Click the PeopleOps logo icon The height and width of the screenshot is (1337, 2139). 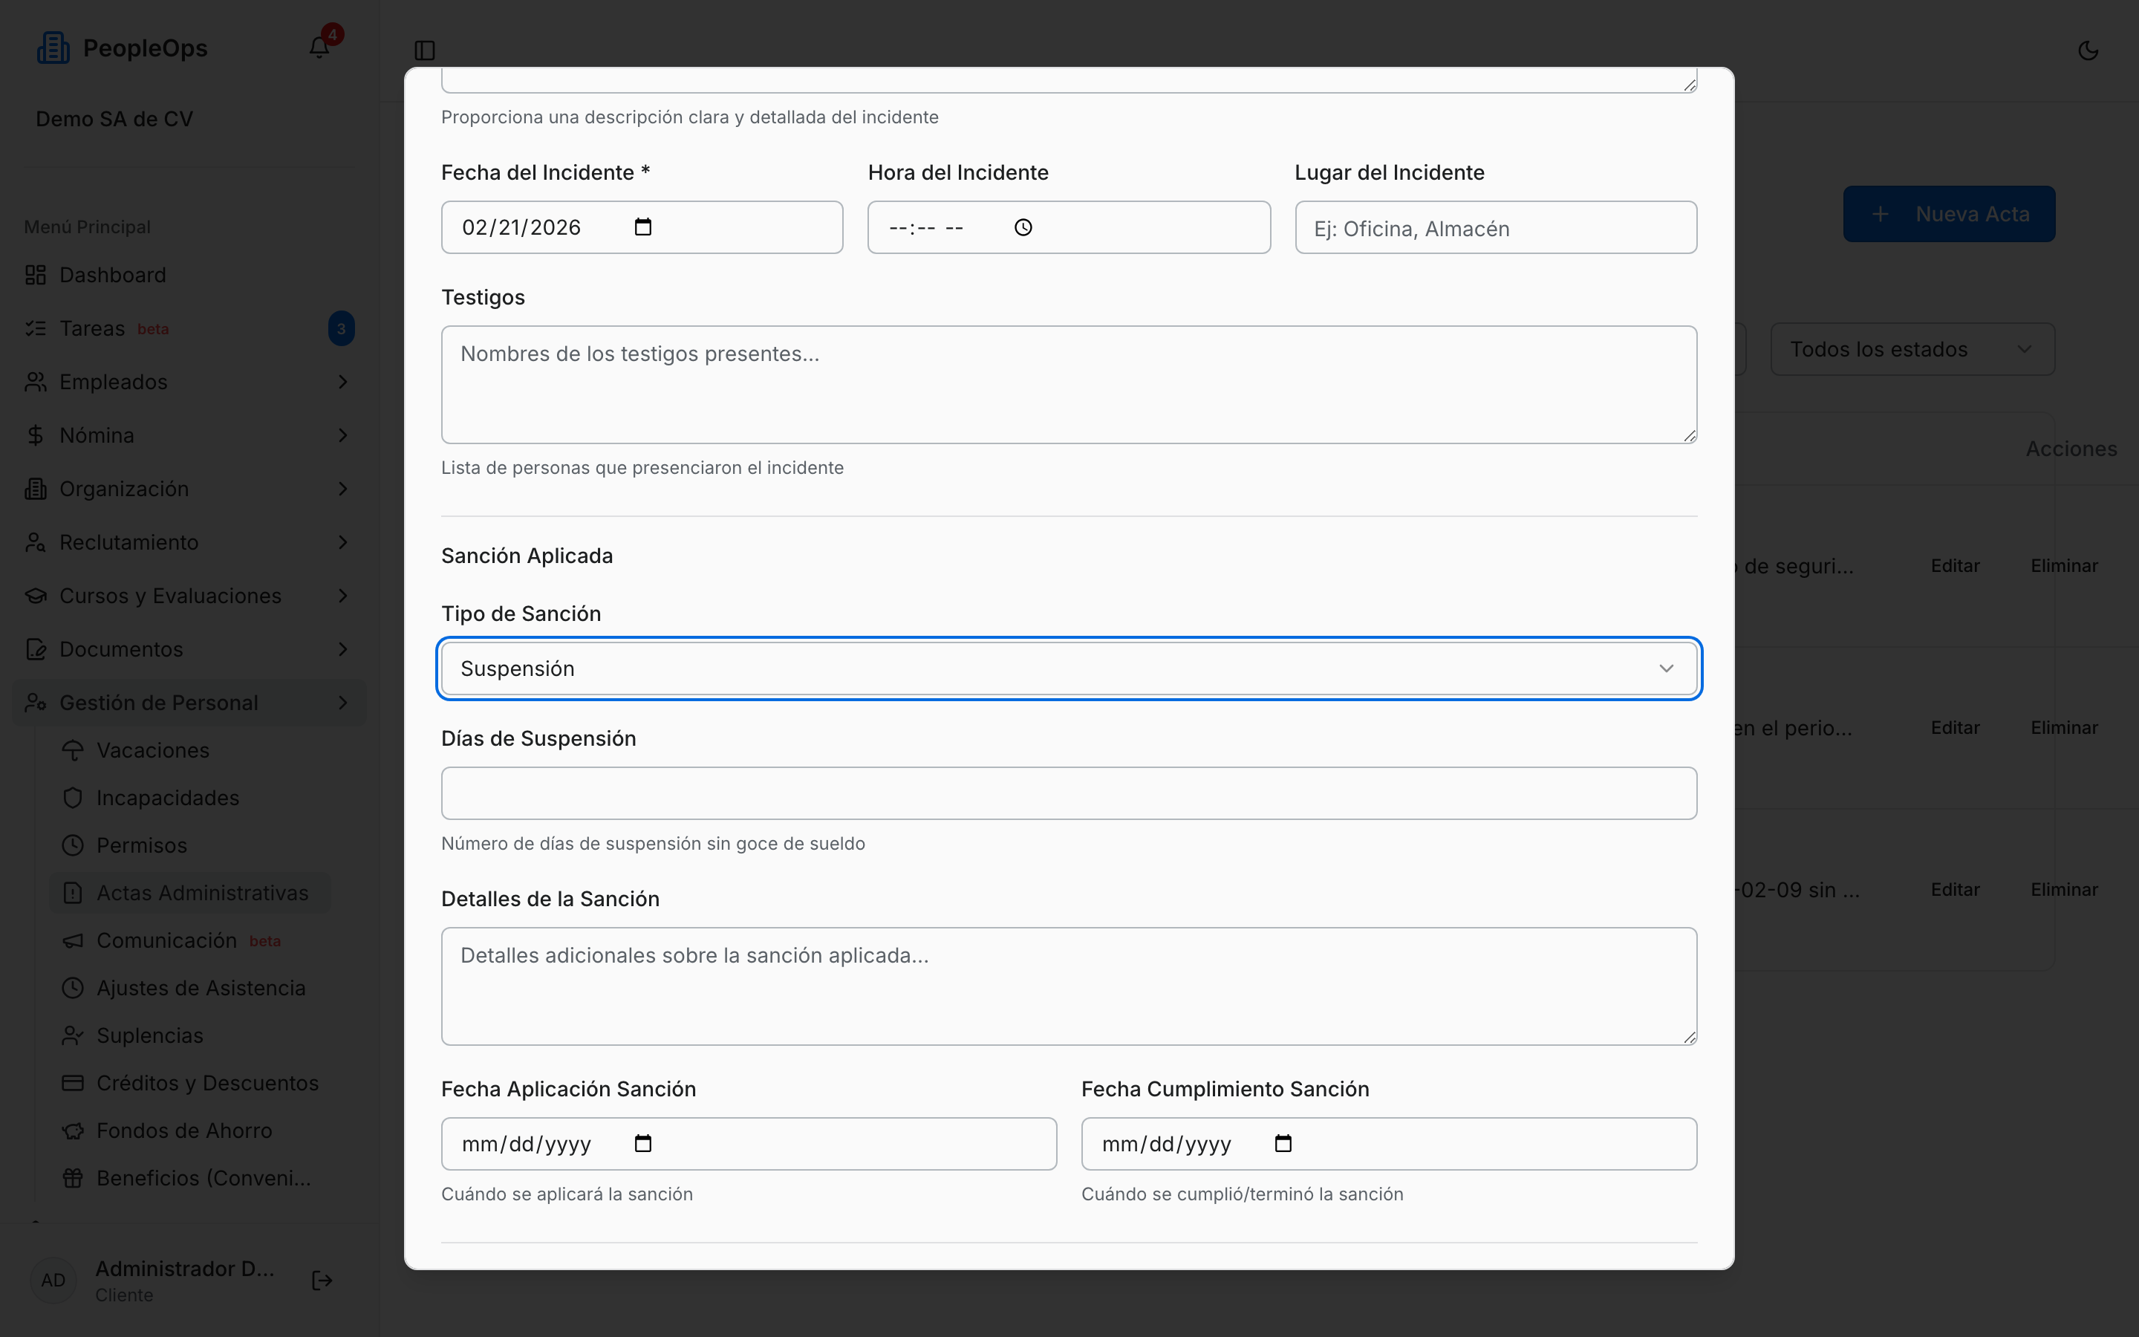(53, 48)
